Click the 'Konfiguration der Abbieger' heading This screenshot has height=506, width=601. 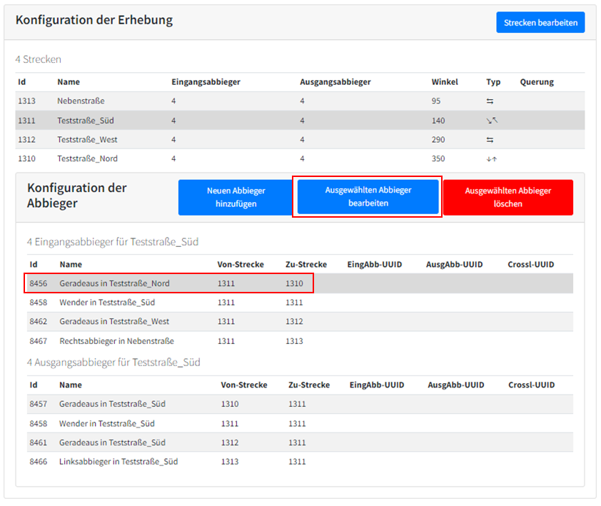point(76,196)
